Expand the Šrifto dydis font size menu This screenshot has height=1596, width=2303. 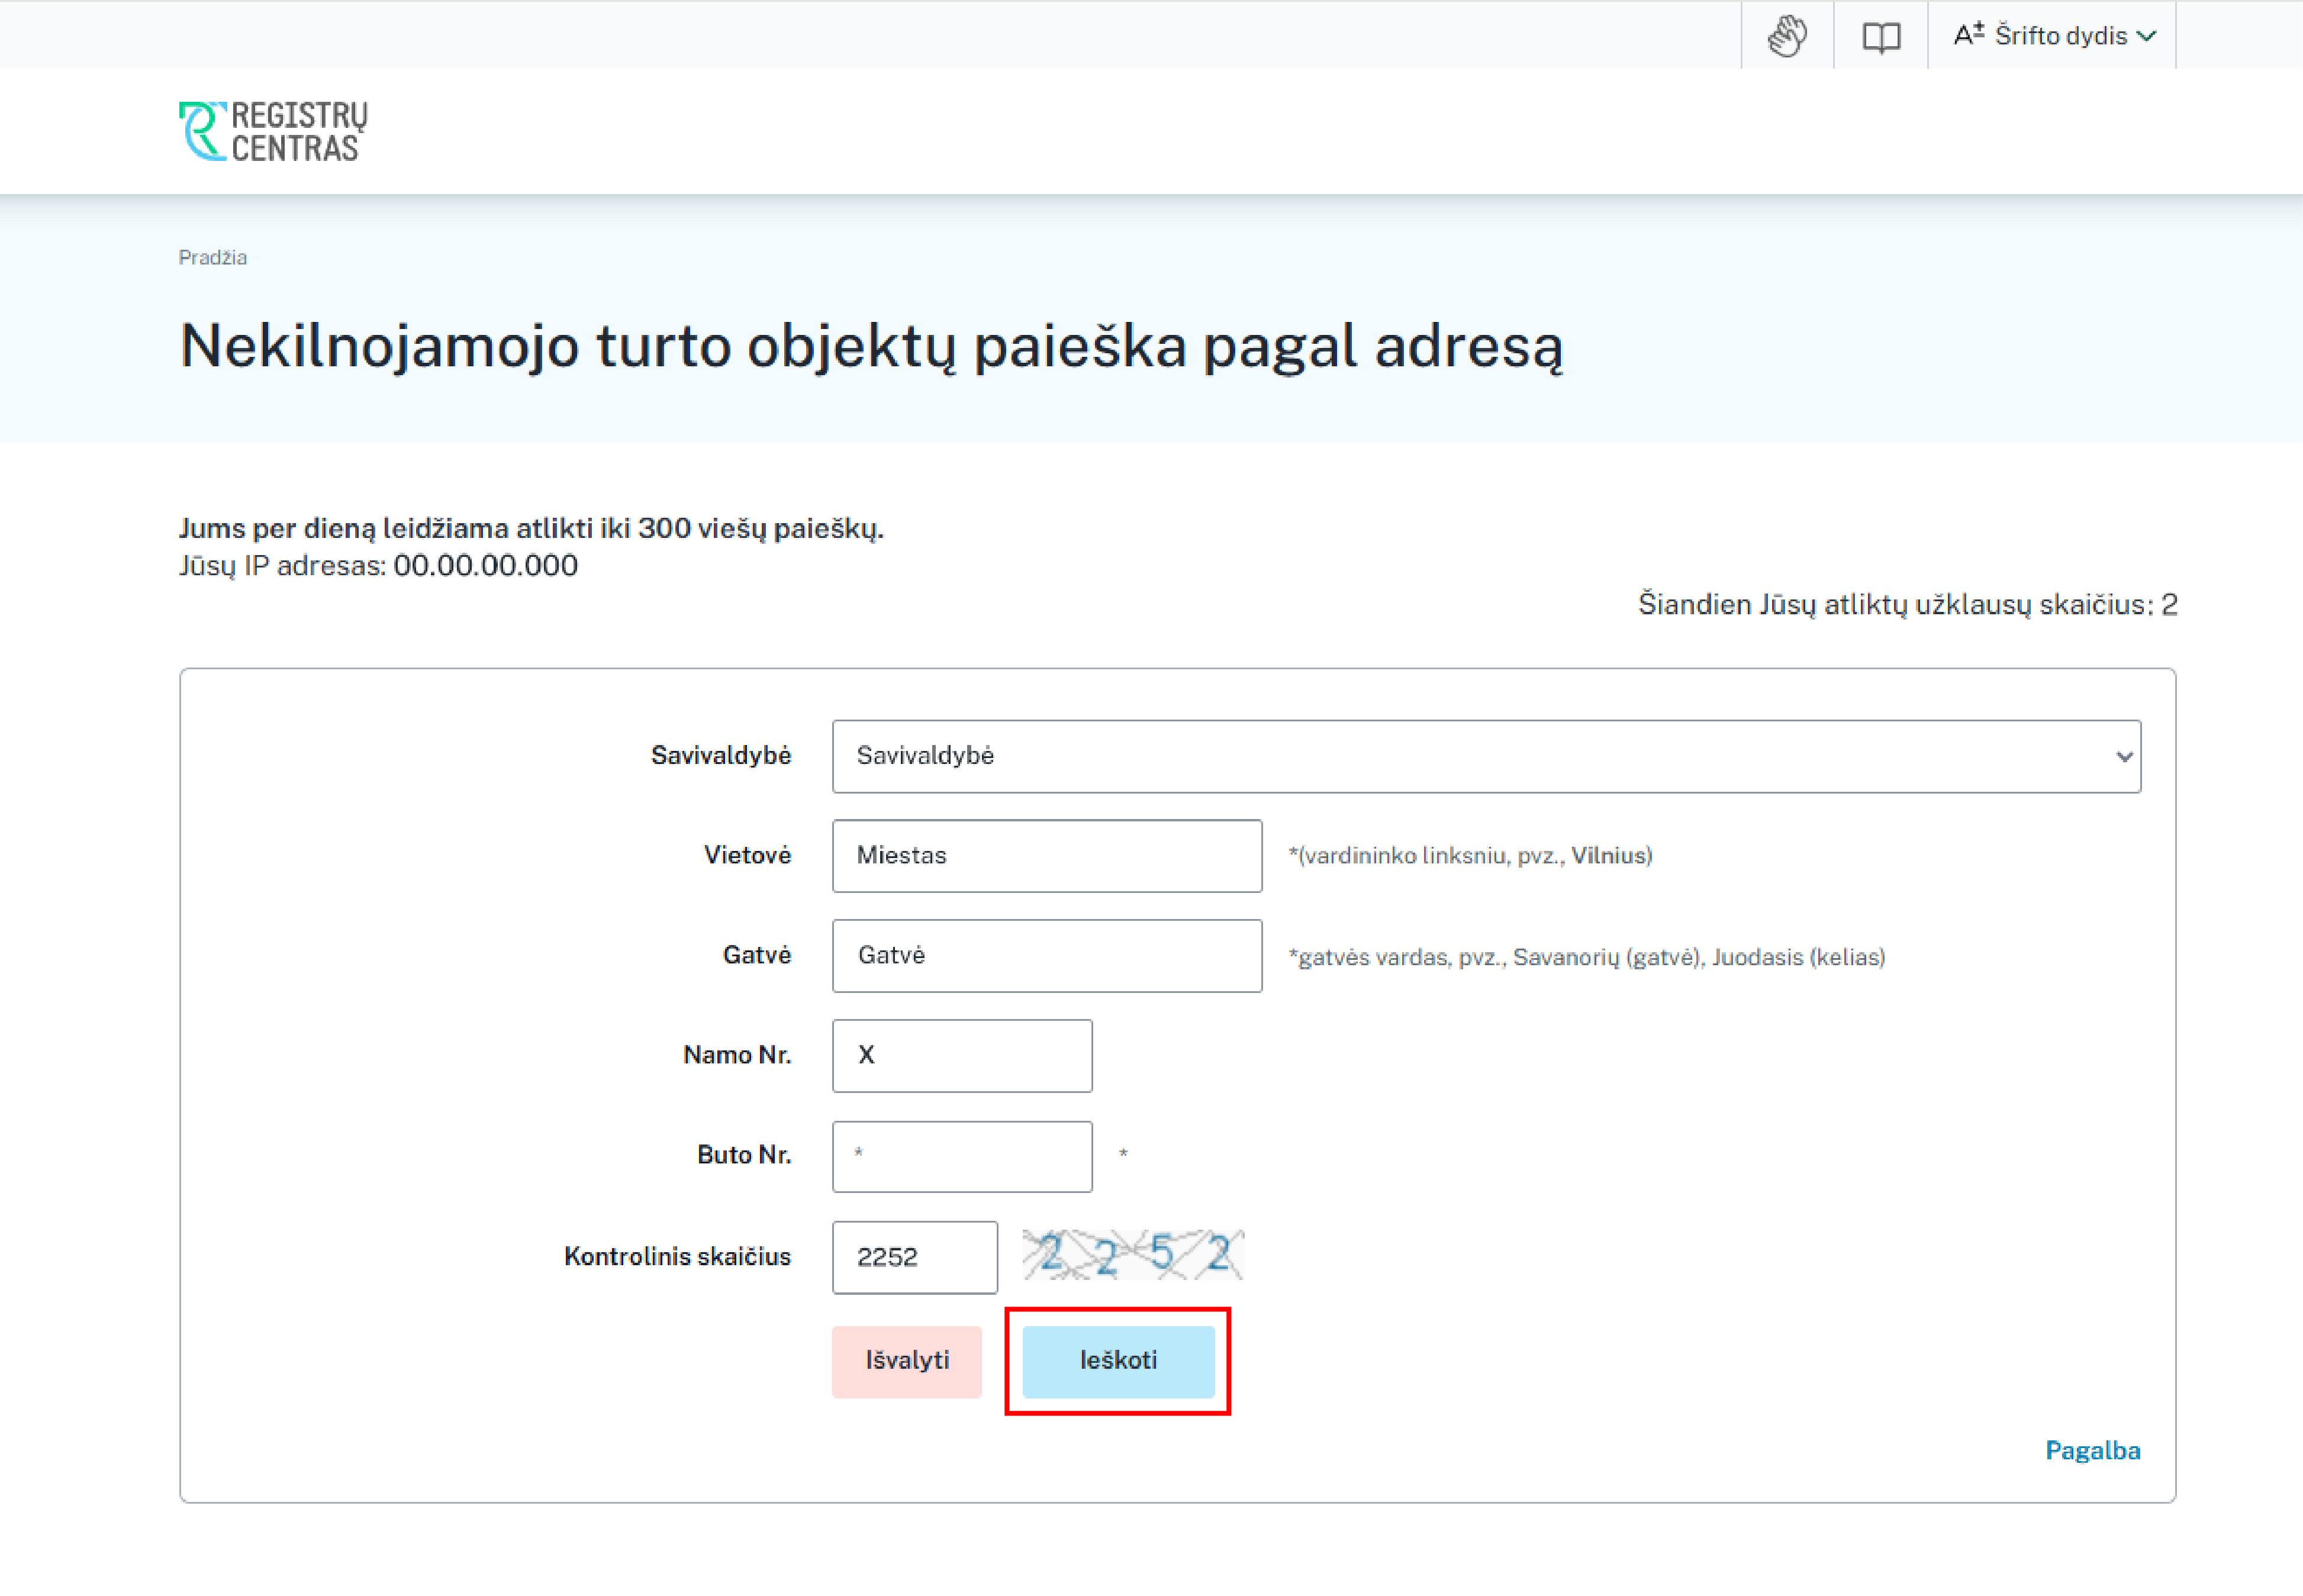tap(2054, 36)
